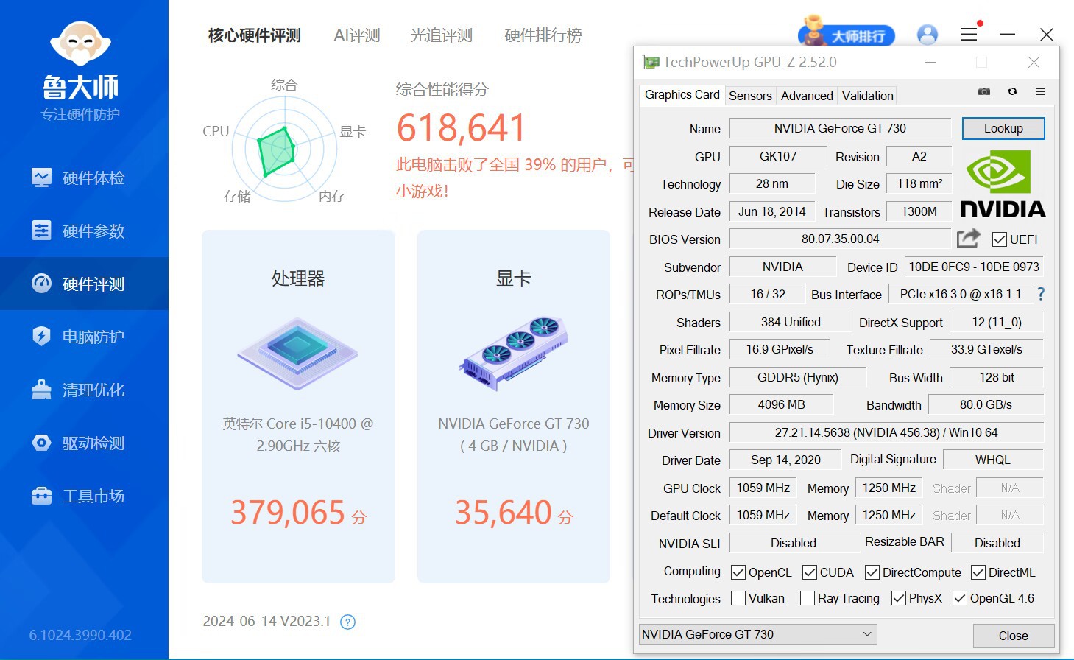
Task: Open the 大师排行 ranking button
Action: click(847, 34)
